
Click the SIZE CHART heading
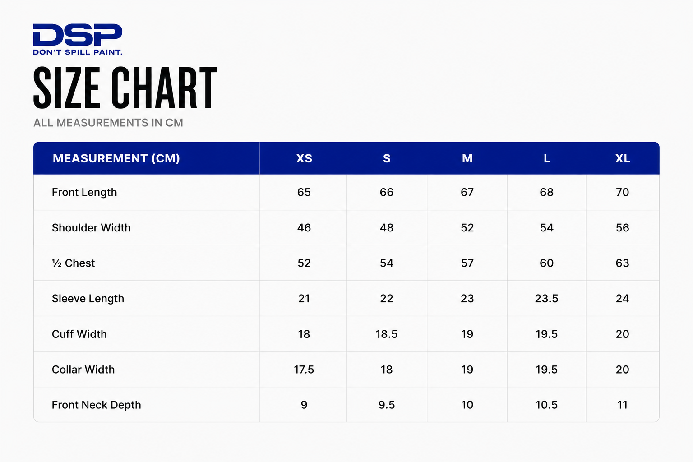(x=125, y=88)
